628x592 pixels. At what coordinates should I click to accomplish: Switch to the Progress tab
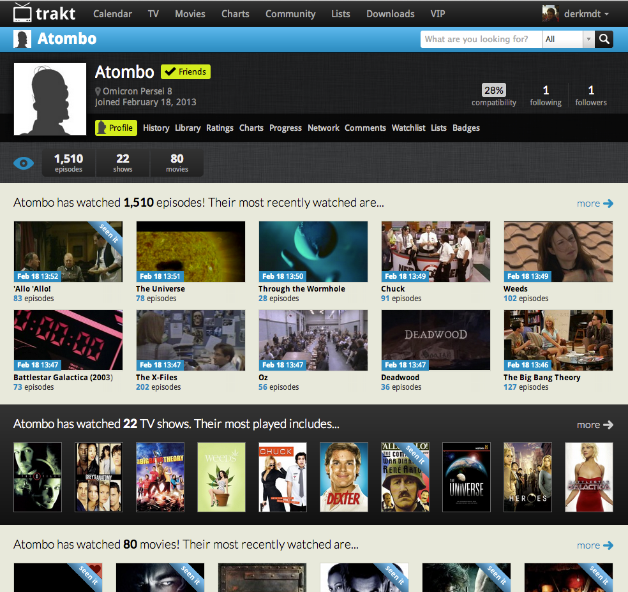(285, 128)
